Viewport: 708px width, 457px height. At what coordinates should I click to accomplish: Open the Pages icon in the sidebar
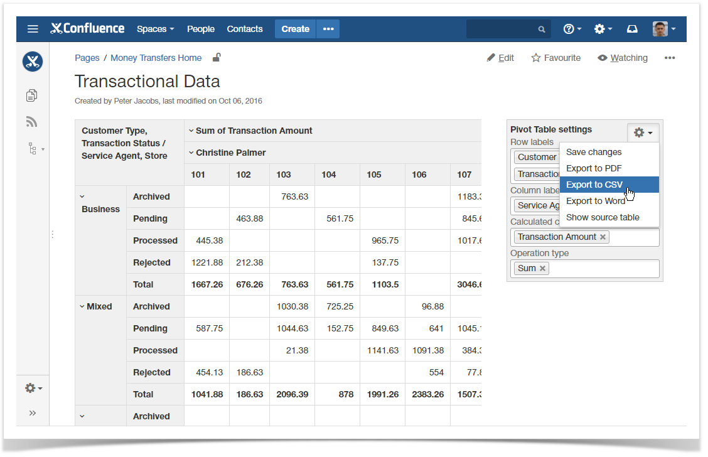[x=32, y=95]
